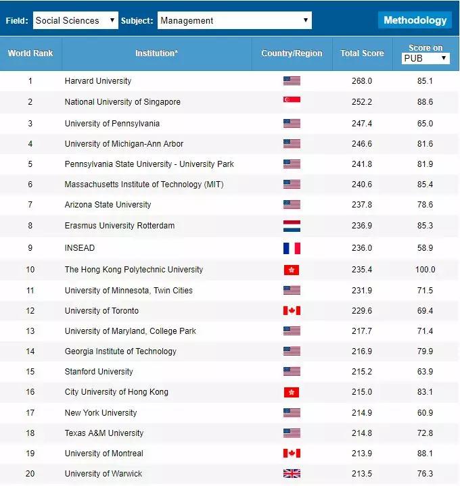
Task: Click the PUB score 83.1
Action: coord(425,392)
